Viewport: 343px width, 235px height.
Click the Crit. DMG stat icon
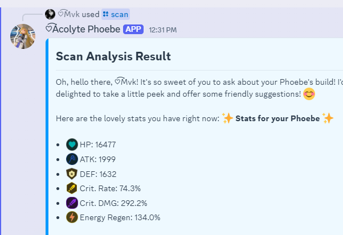(72, 203)
